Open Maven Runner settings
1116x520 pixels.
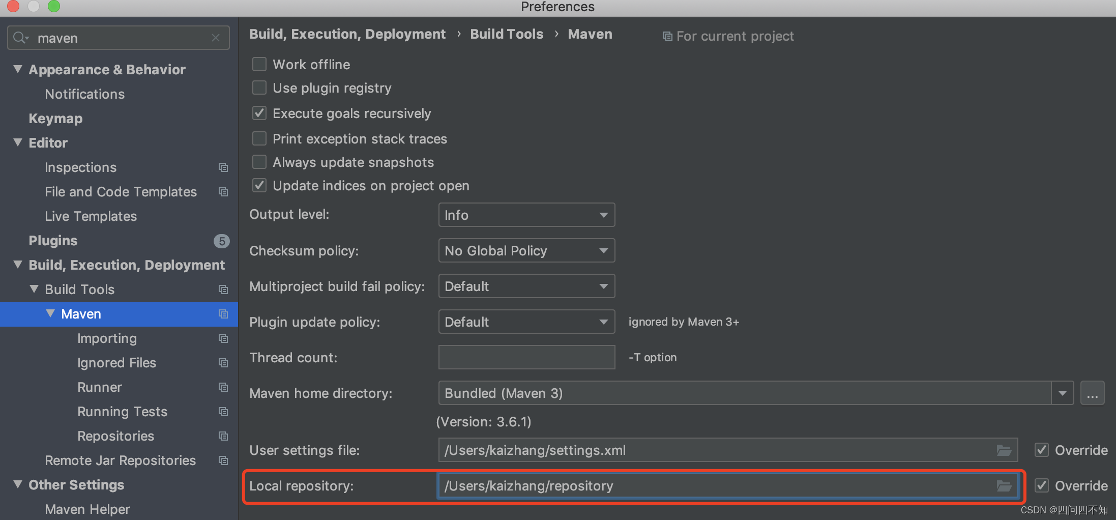(x=100, y=387)
